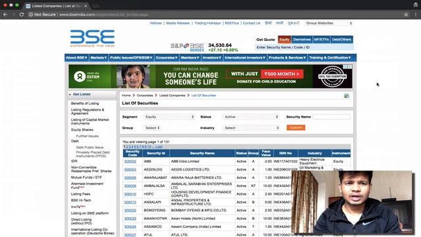Click the orange Submit button
Viewport: 421px width, 237px height.
click(x=295, y=128)
